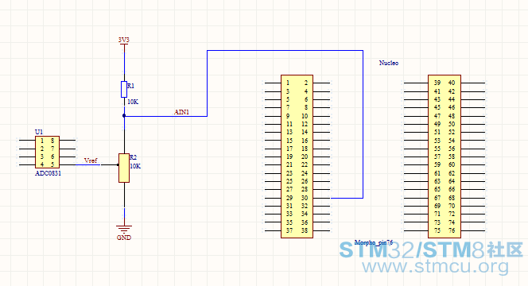Screen dimensions: 528x286
Task: Click pin number 37 on the header
Action: click(x=289, y=230)
